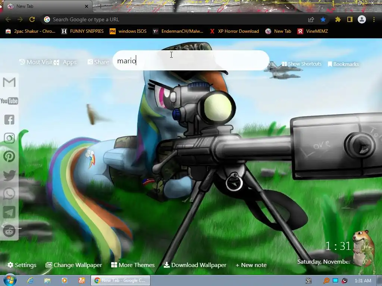The width and height of the screenshot is (382, 286).
Task: Click the New Tab - Google Chrome taskbar button
Action: [x=120, y=280]
